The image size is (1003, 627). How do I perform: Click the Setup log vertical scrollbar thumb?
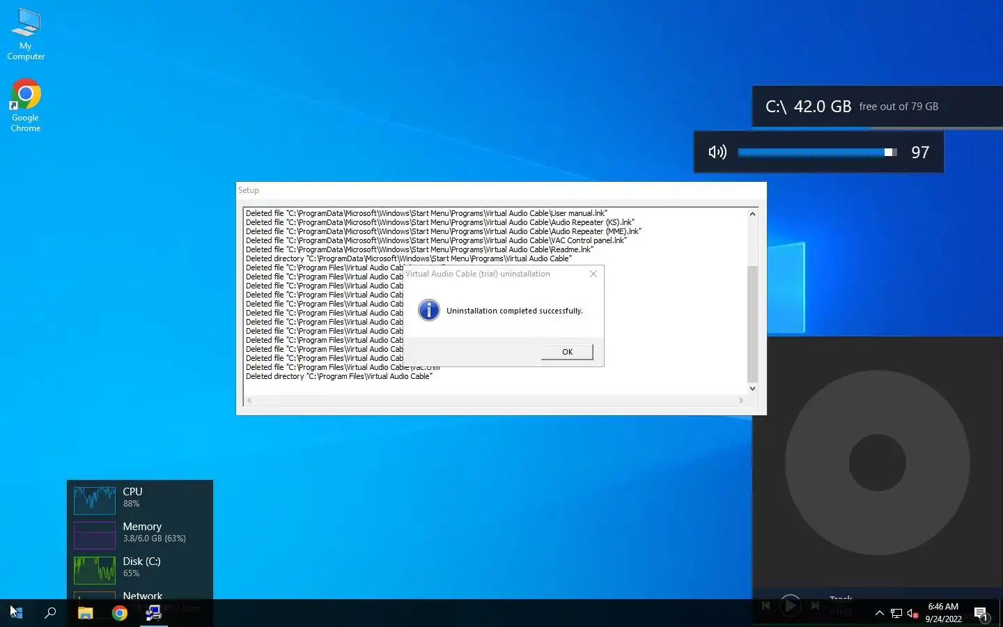752,323
